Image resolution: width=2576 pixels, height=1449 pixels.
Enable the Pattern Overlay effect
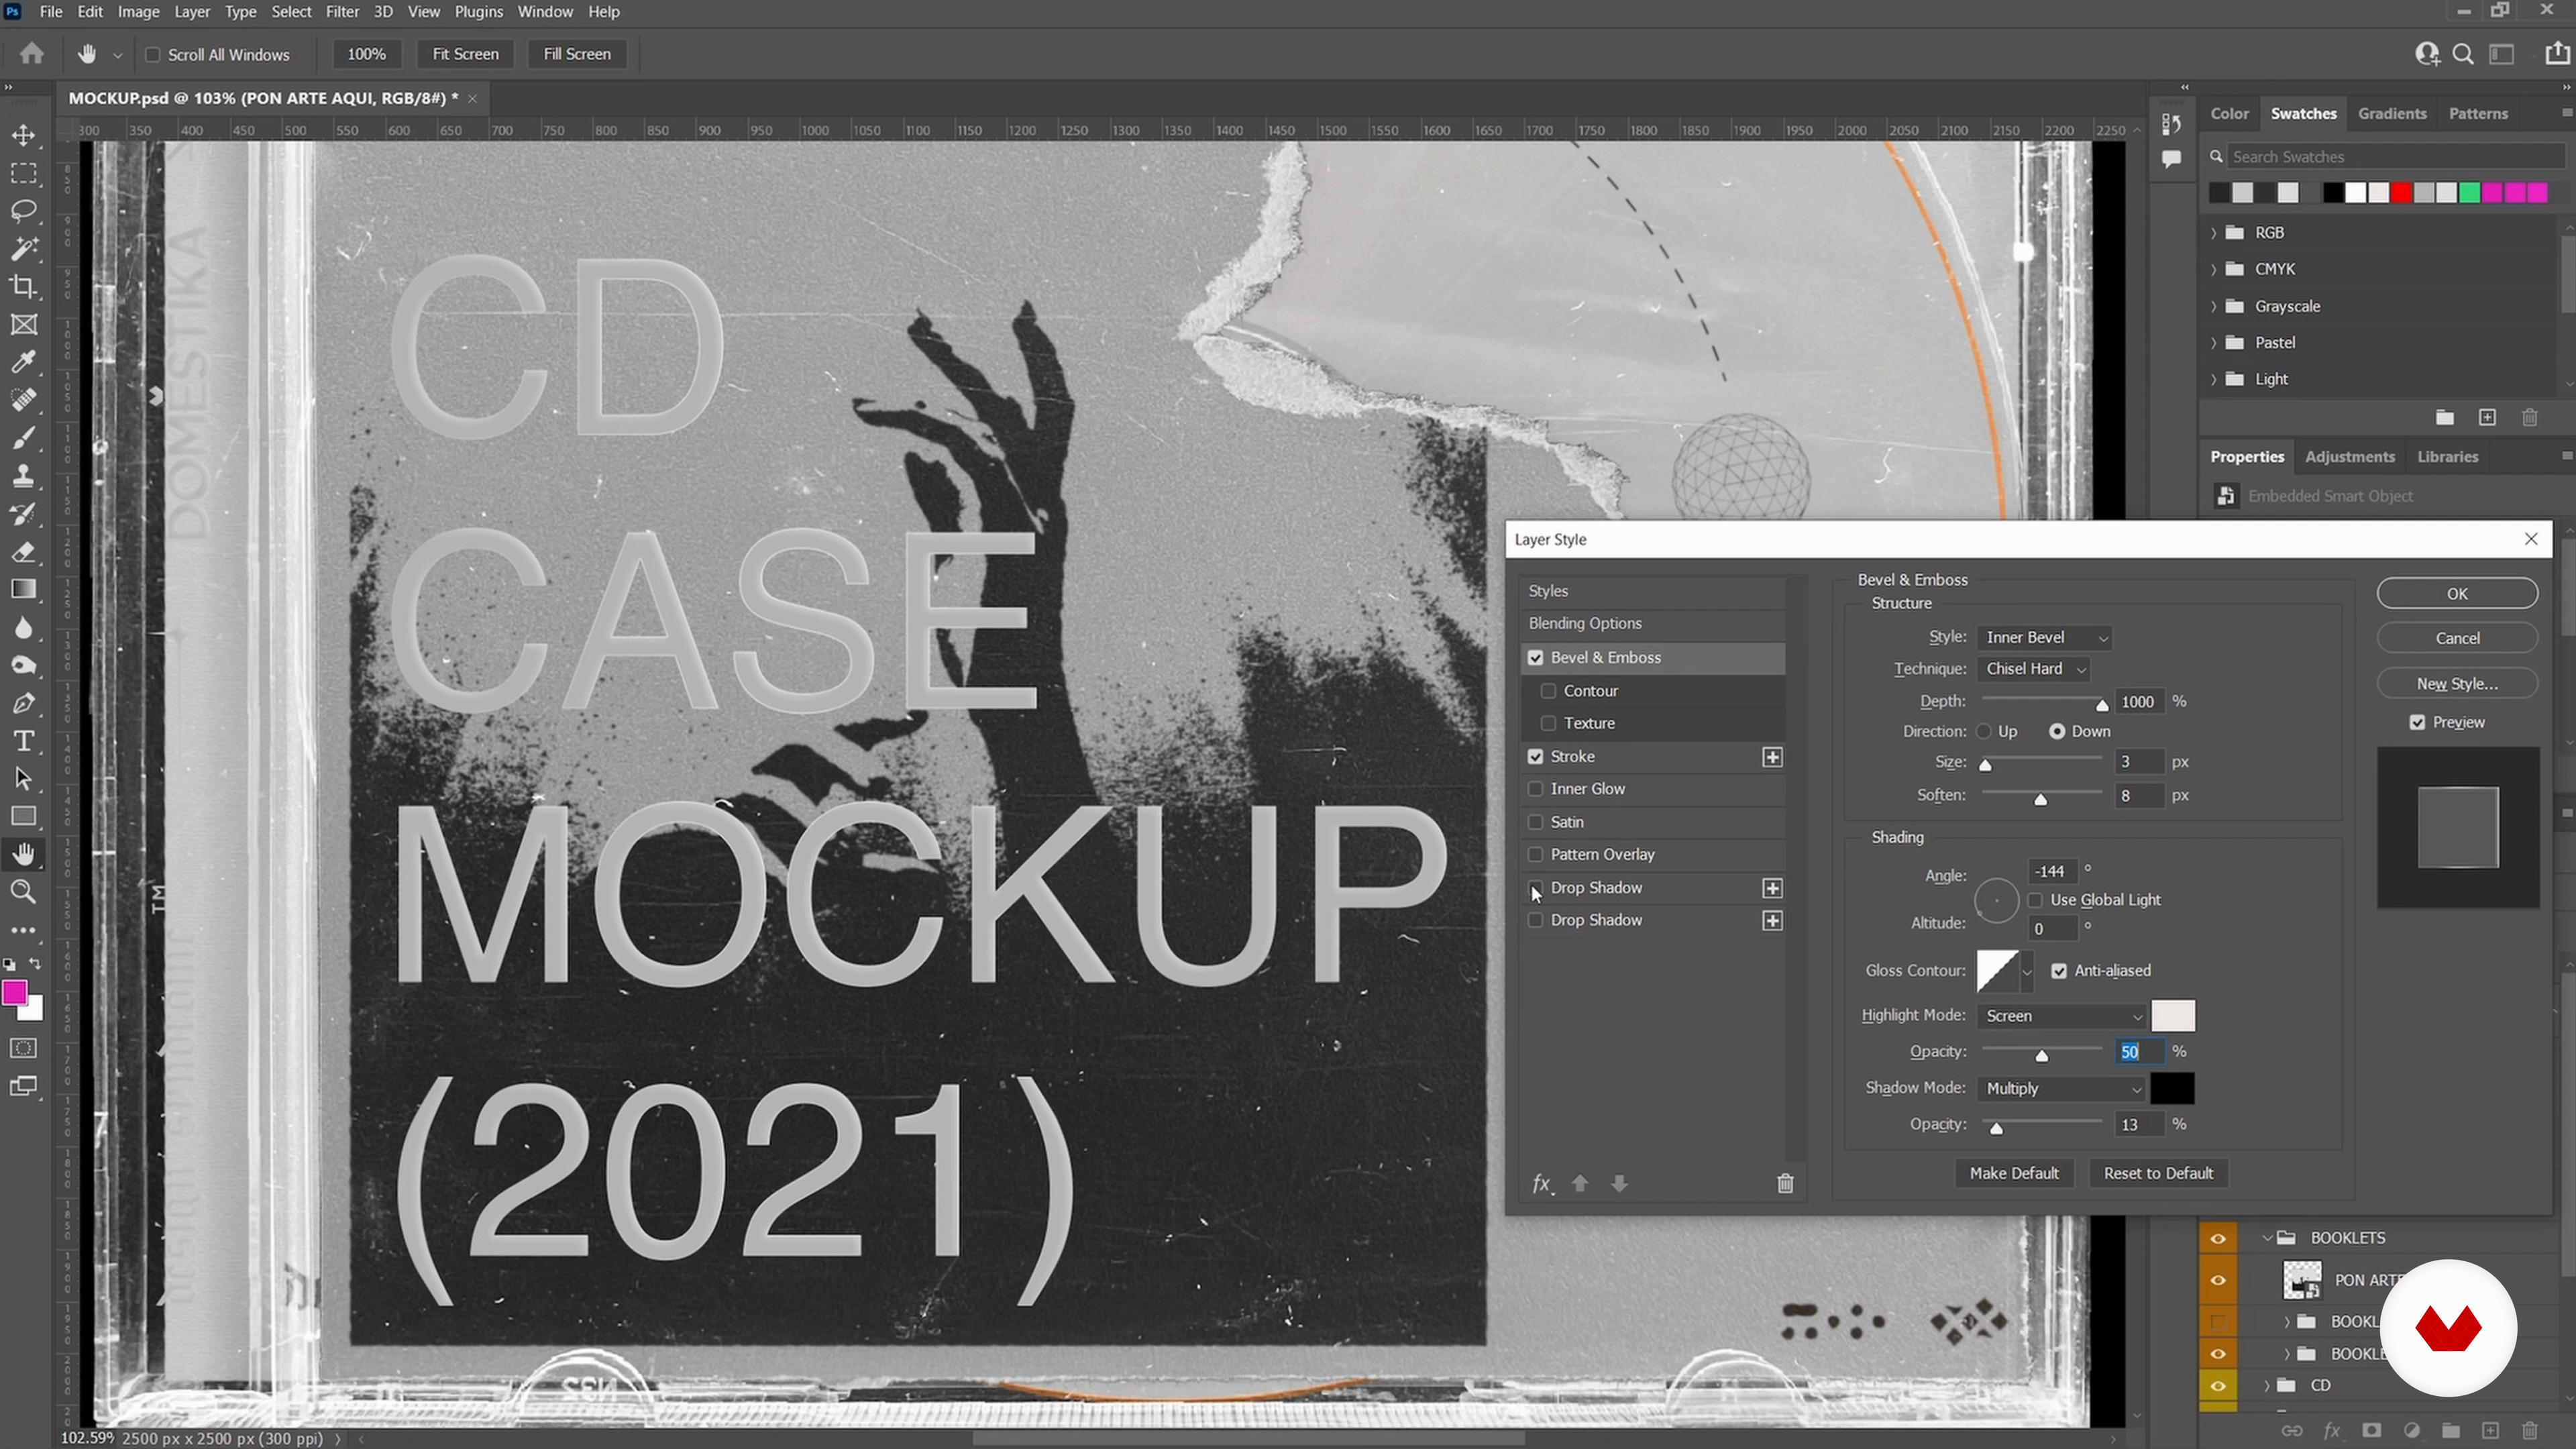click(1535, 855)
